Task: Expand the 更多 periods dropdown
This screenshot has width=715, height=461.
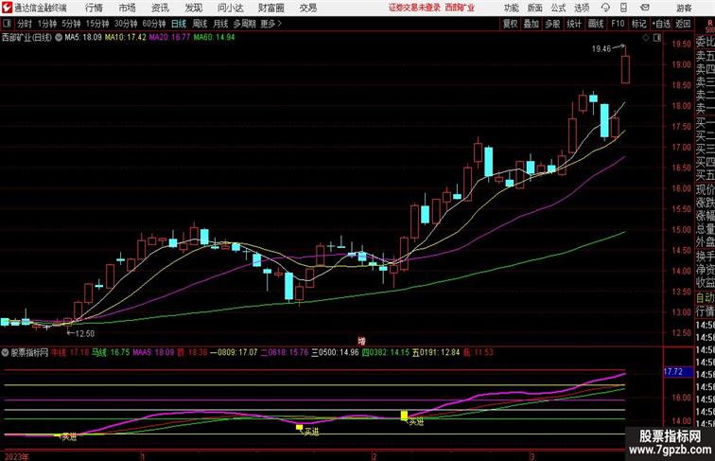Action: pos(271,24)
